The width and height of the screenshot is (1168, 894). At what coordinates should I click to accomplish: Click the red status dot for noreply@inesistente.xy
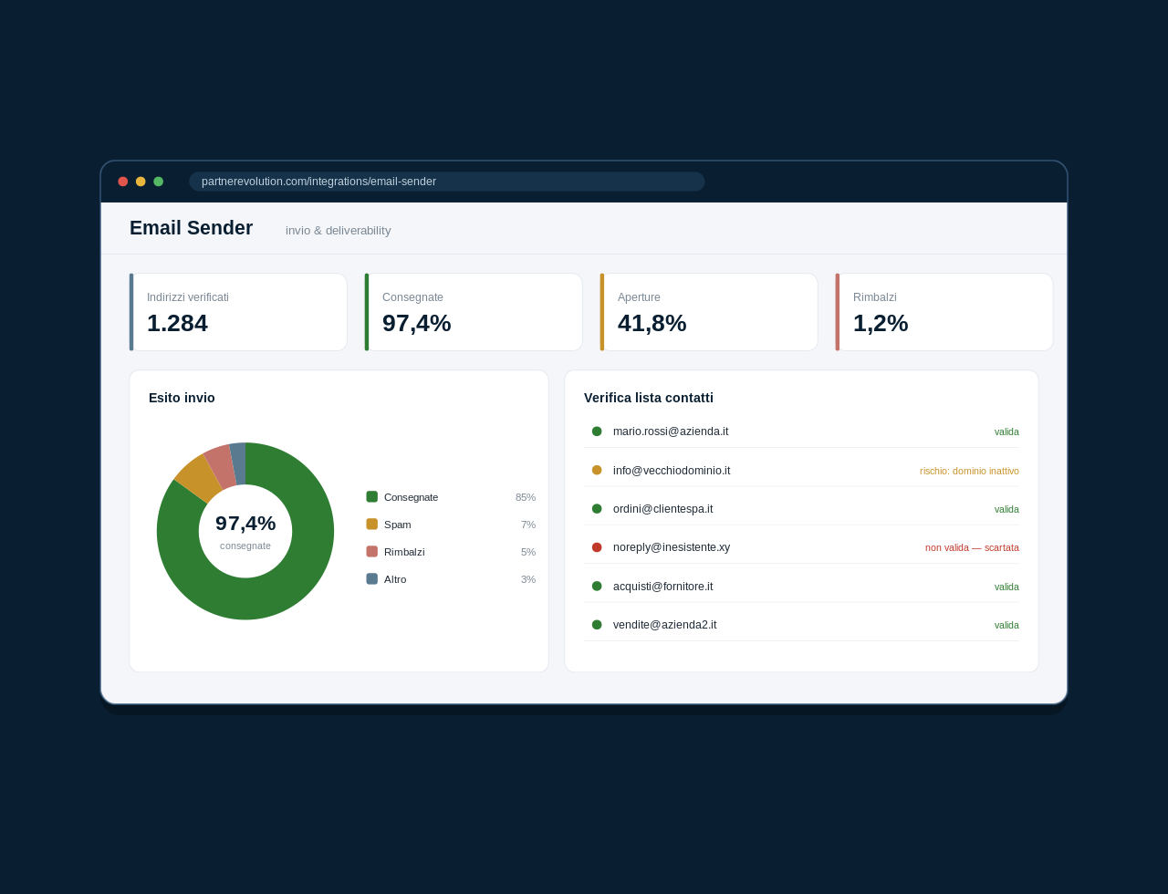(597, 547)
